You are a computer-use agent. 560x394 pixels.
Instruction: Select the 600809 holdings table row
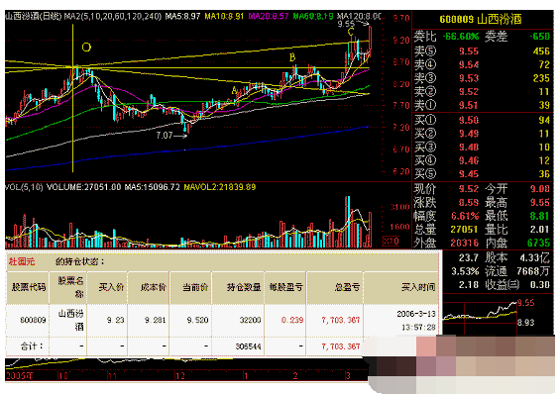223,320
